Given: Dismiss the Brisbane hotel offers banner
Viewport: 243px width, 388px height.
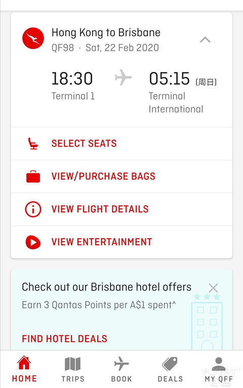Looking at the screenshot, I should tap(213, 288).
